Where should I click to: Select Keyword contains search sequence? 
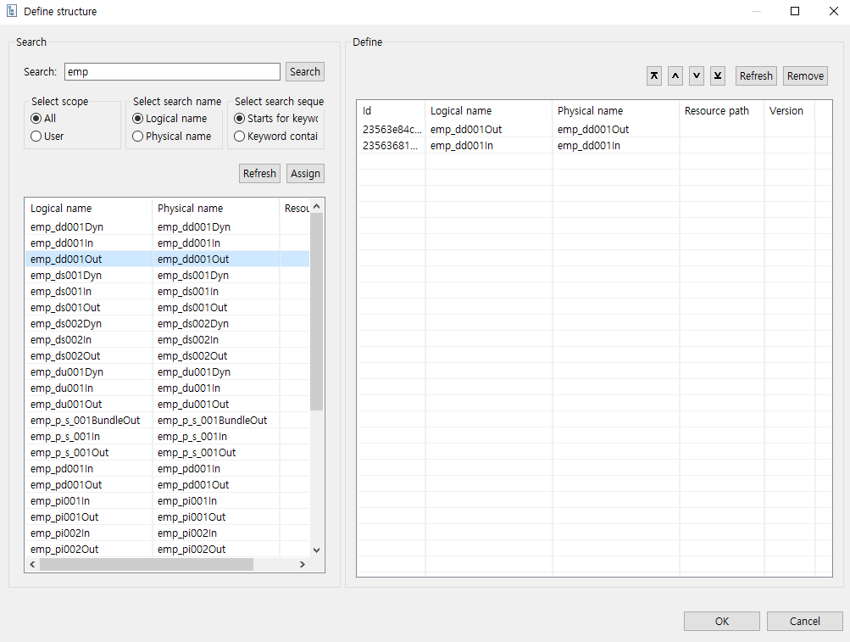click(x=240, y=137)
